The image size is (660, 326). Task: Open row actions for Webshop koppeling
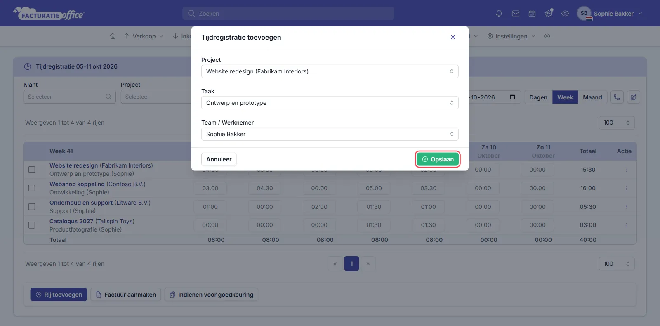coord(626,188)
